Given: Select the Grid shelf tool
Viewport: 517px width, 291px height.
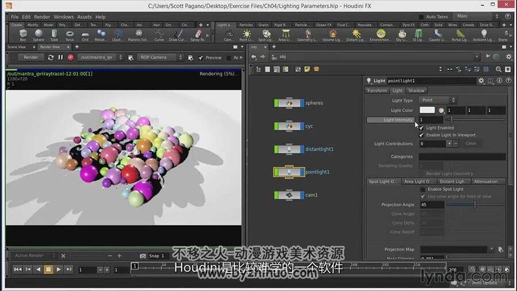Looking at the screenshot, I should 85,35.
